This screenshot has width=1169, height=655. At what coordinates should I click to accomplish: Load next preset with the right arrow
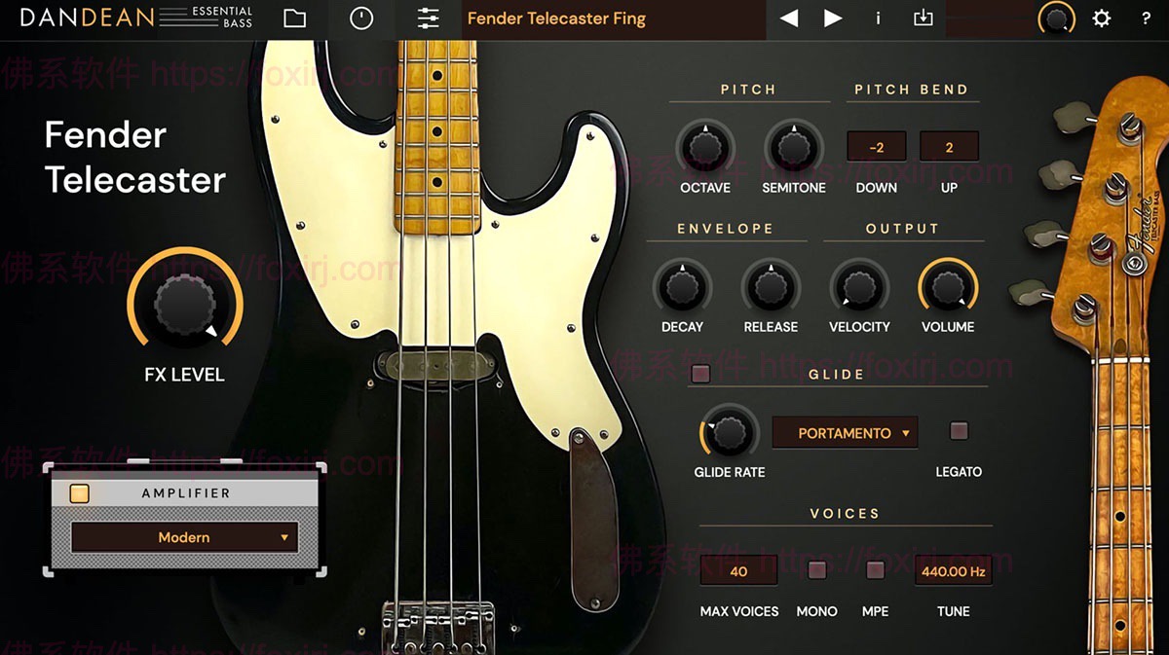(x=832, y=18)
